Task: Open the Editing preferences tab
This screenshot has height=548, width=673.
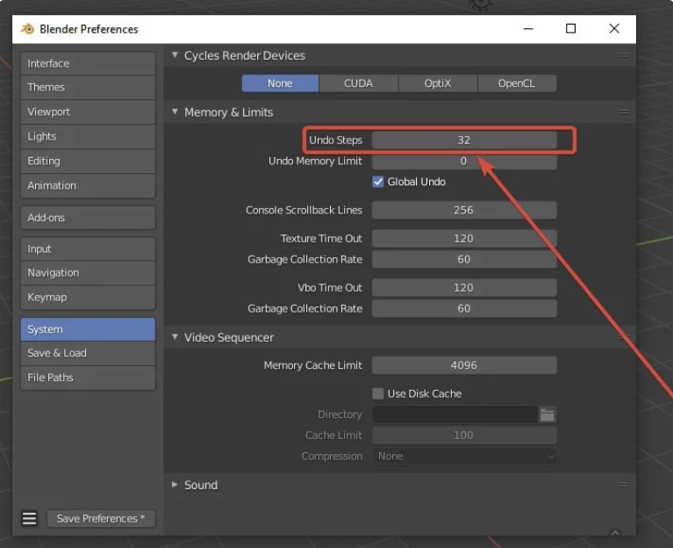Action: point(88,161)
